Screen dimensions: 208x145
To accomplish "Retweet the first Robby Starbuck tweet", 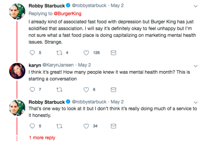I will (59, 53).
